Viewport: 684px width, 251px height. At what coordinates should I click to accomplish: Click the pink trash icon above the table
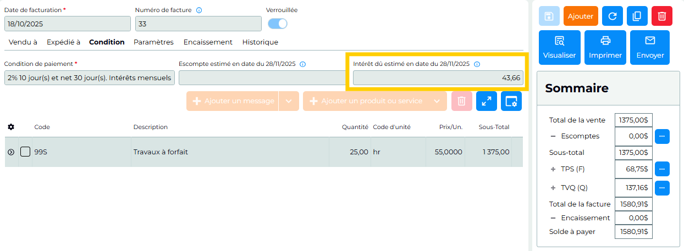[462, 101]
